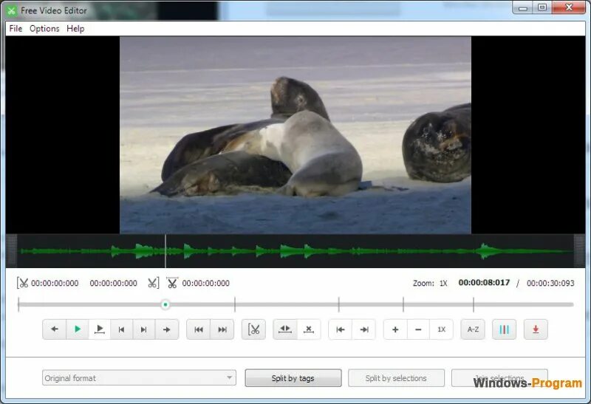Click the minus zoom out button
The height and width of the screenshot is (404, 591).
point(418,329)
